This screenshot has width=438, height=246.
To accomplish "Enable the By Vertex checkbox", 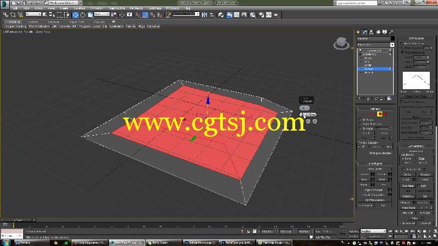I will coord(360,119).
